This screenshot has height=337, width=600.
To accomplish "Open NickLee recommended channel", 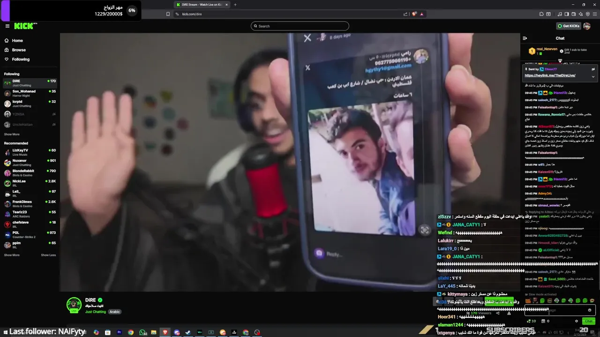I will [x=30, y=183].
